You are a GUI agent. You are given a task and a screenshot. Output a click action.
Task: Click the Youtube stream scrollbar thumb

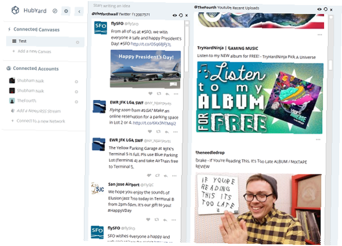point(330,65)
